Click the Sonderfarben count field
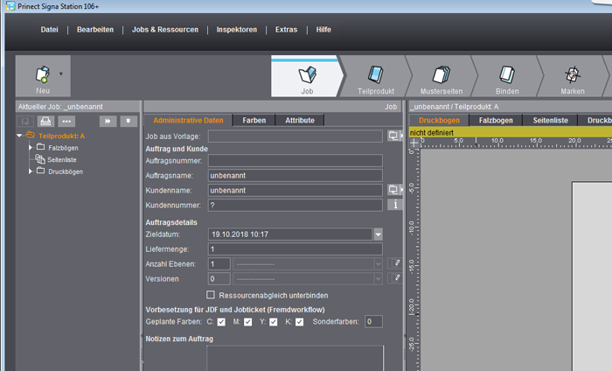The height and width of the screenshot is (371, 612). (x=373, y=322)
